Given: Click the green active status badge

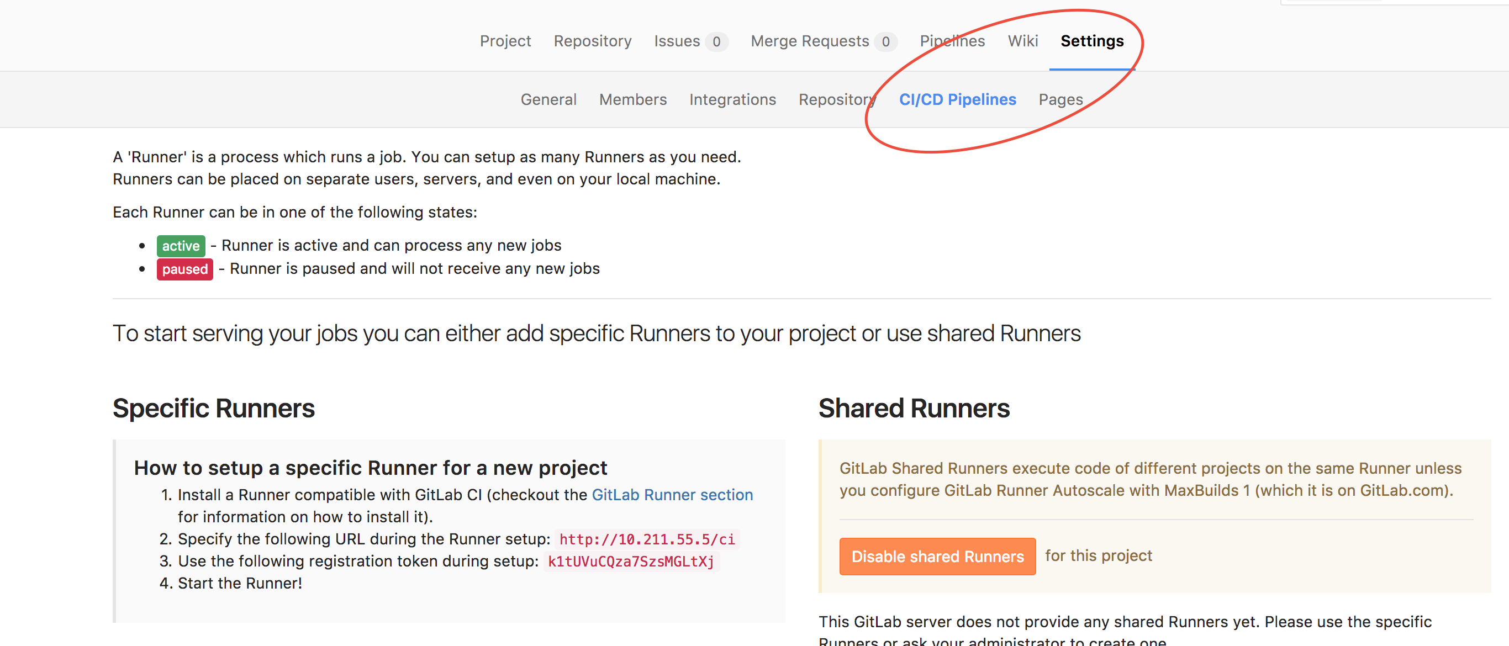Looking at the screenshot, I should [181, 245].
